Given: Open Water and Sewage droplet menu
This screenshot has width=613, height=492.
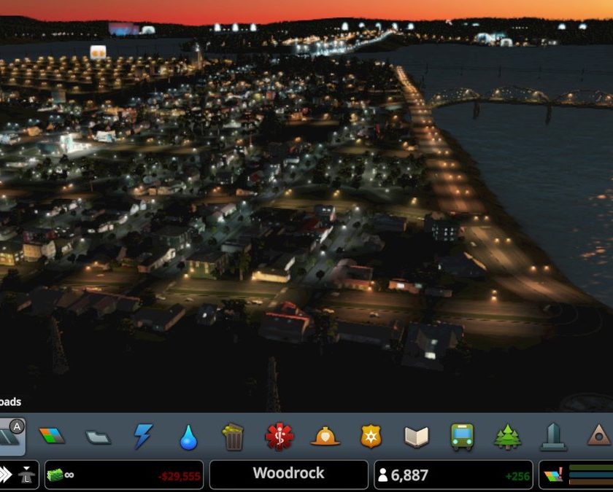Looking at the screenshot, I should point(188,437).
